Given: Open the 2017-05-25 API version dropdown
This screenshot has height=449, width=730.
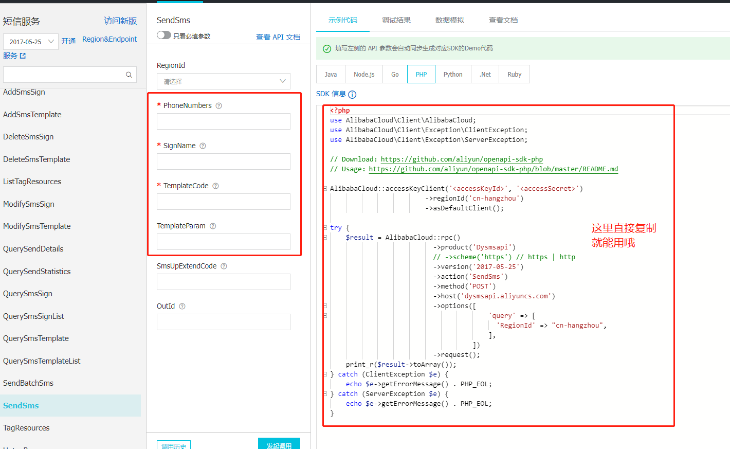Looking at the screenshot, I should (x=31, y=42).
